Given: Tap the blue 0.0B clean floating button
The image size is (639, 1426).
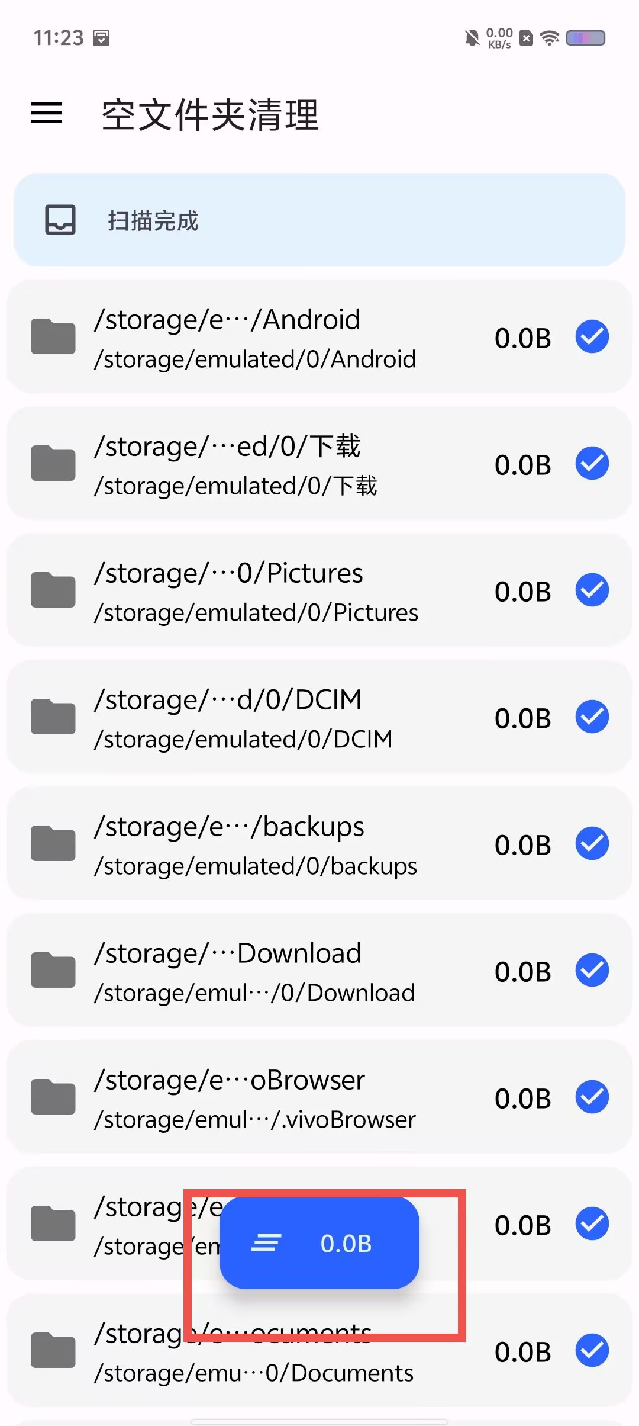Looking at the screenshot, I should pos(319,1243).
